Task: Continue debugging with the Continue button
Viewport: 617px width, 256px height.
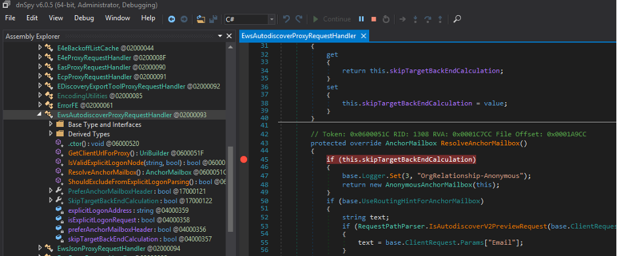Action: pos(332,19)
